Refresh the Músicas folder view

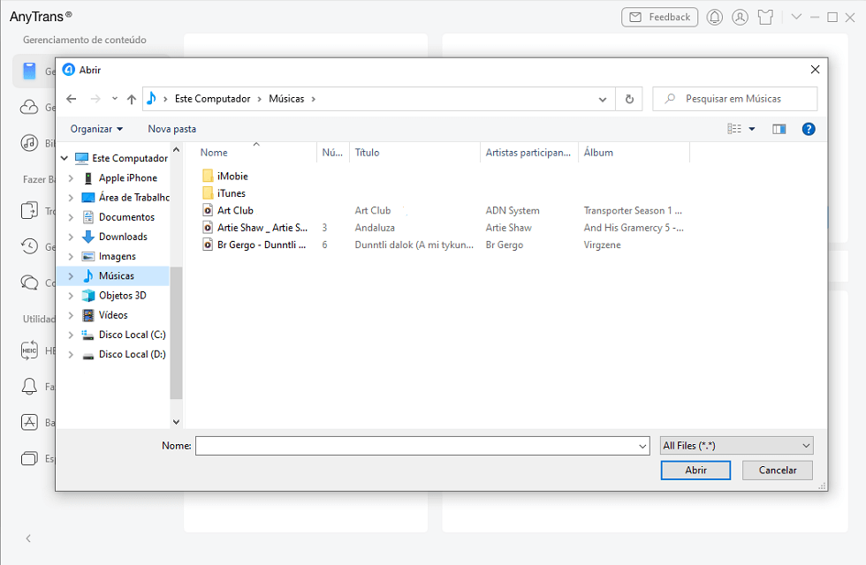tap(629, 99)
